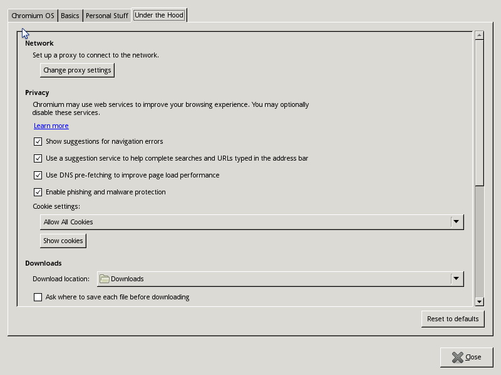Enable Ask where to save each file
The width and height of the screenshot is (501, 375).
pos(38,297)
